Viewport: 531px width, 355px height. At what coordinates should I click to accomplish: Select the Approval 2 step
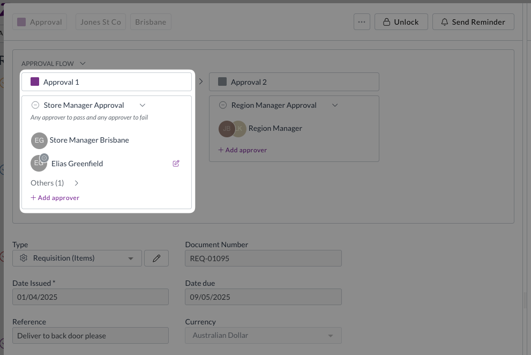(x=294, y=82)
